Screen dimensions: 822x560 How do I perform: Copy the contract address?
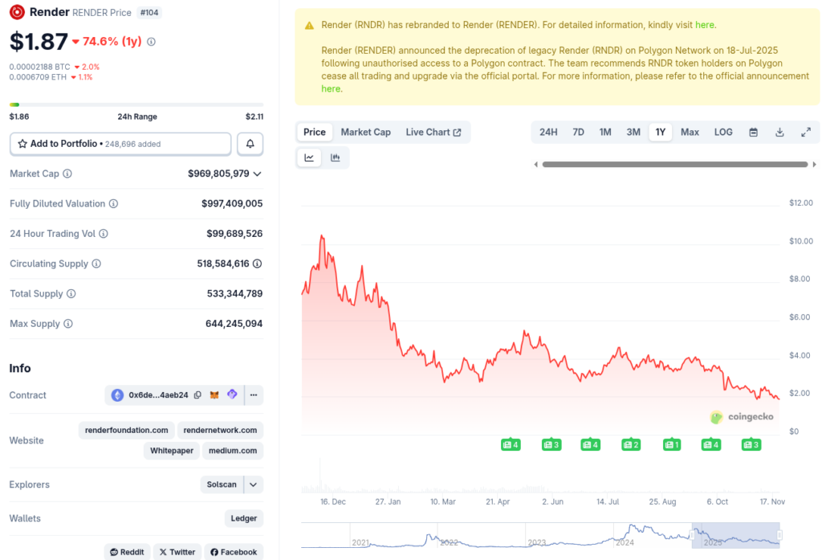(197, 395)
